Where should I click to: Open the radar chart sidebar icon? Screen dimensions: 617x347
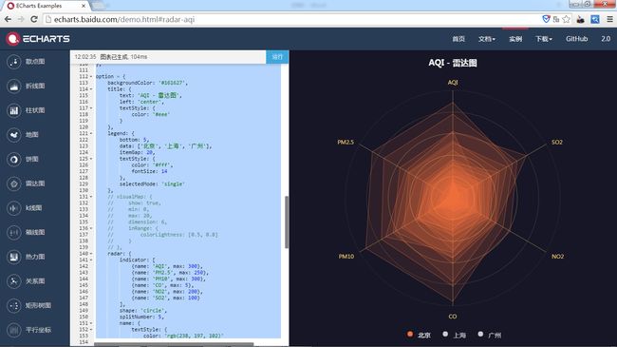(x=14, y=183)
